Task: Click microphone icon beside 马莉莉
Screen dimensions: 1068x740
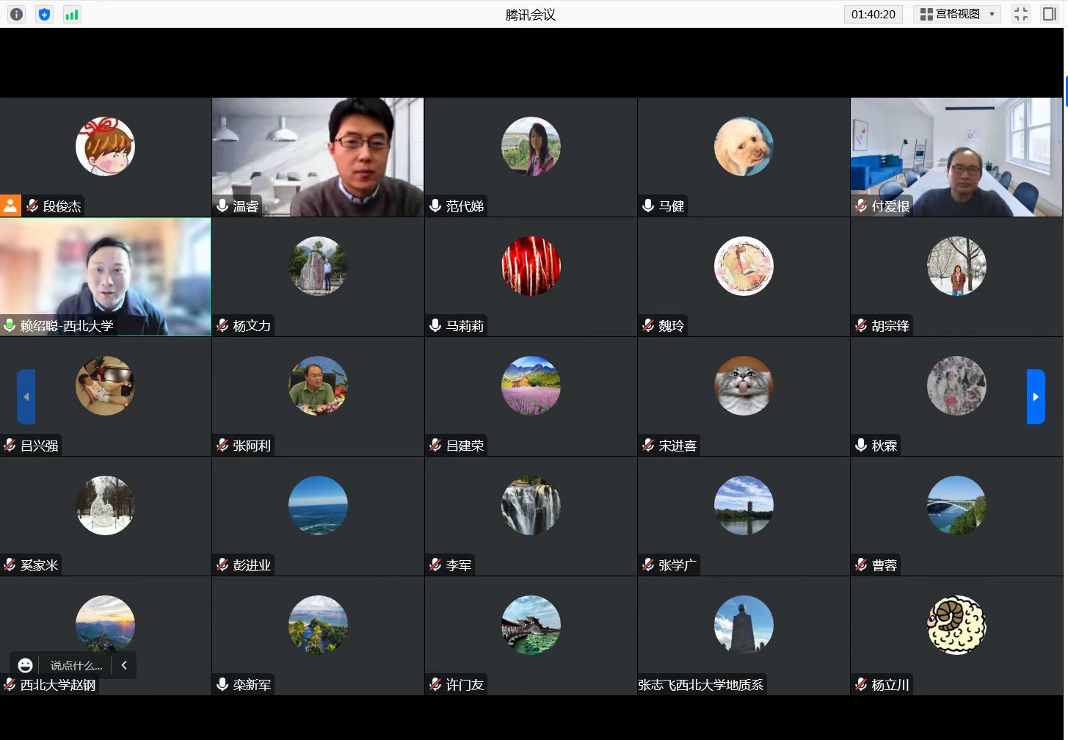Action: click(x=435, y=325)
